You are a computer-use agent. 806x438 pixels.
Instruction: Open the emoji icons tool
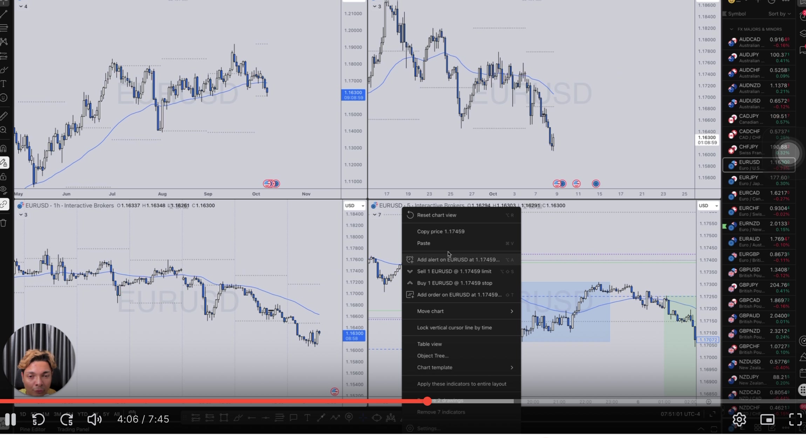coord(4,98)
